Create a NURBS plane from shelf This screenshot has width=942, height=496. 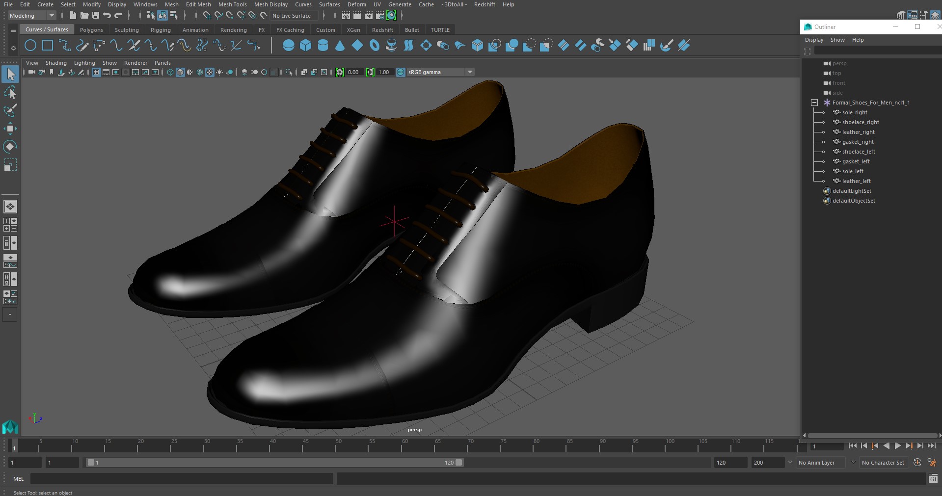[357, 46]
